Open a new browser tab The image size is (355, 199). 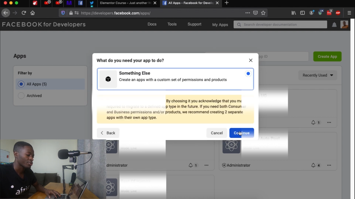(227, 3)
